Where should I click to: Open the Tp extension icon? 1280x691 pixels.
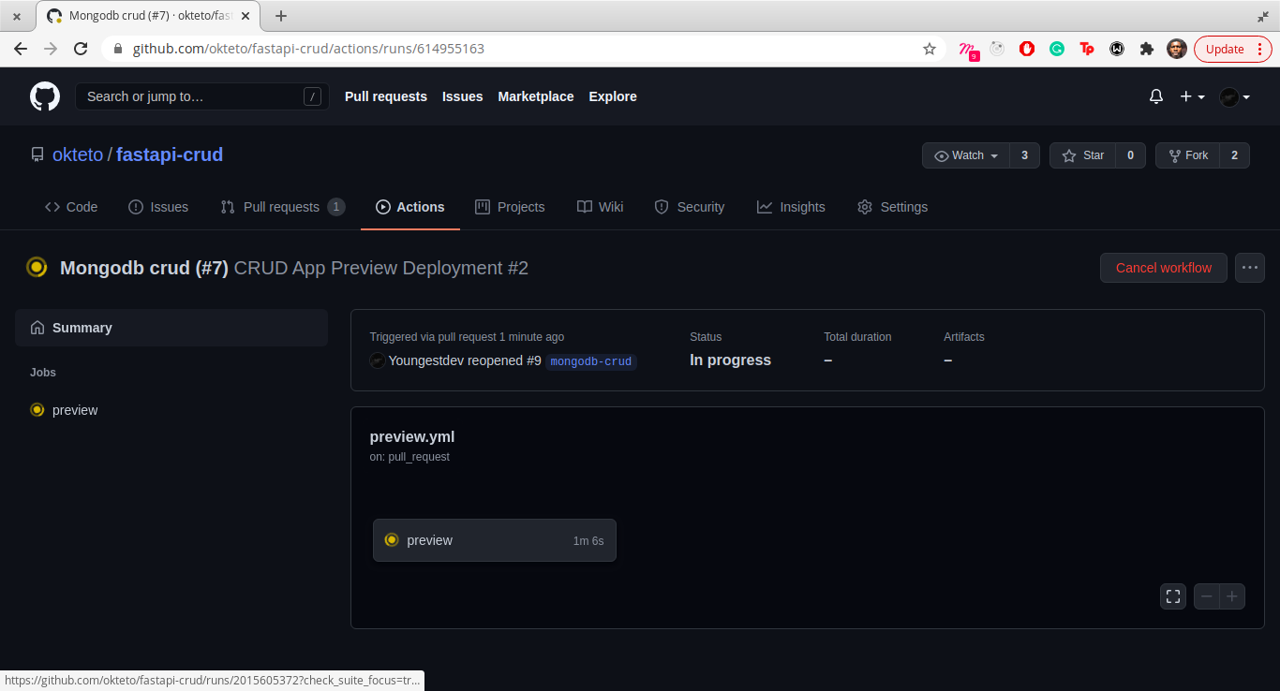pyautogui.click(x=1087, y=49)
